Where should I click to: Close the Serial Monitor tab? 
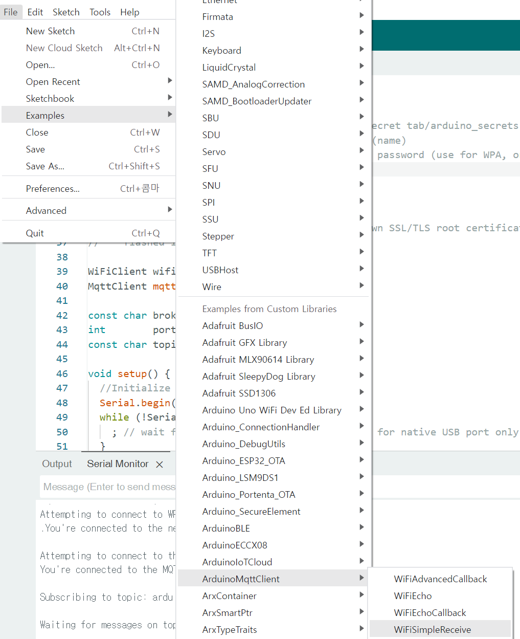160,465
